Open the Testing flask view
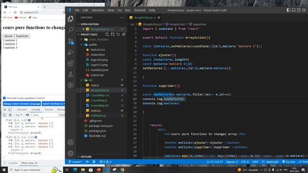 [x=71, y=74]
